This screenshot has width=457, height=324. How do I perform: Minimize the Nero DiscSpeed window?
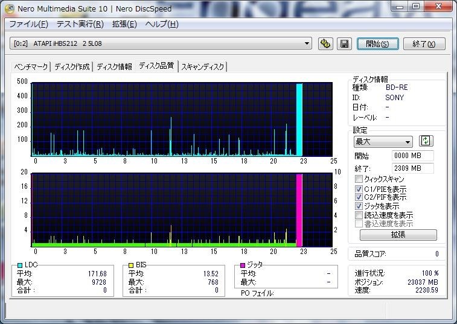coord(400,7)
